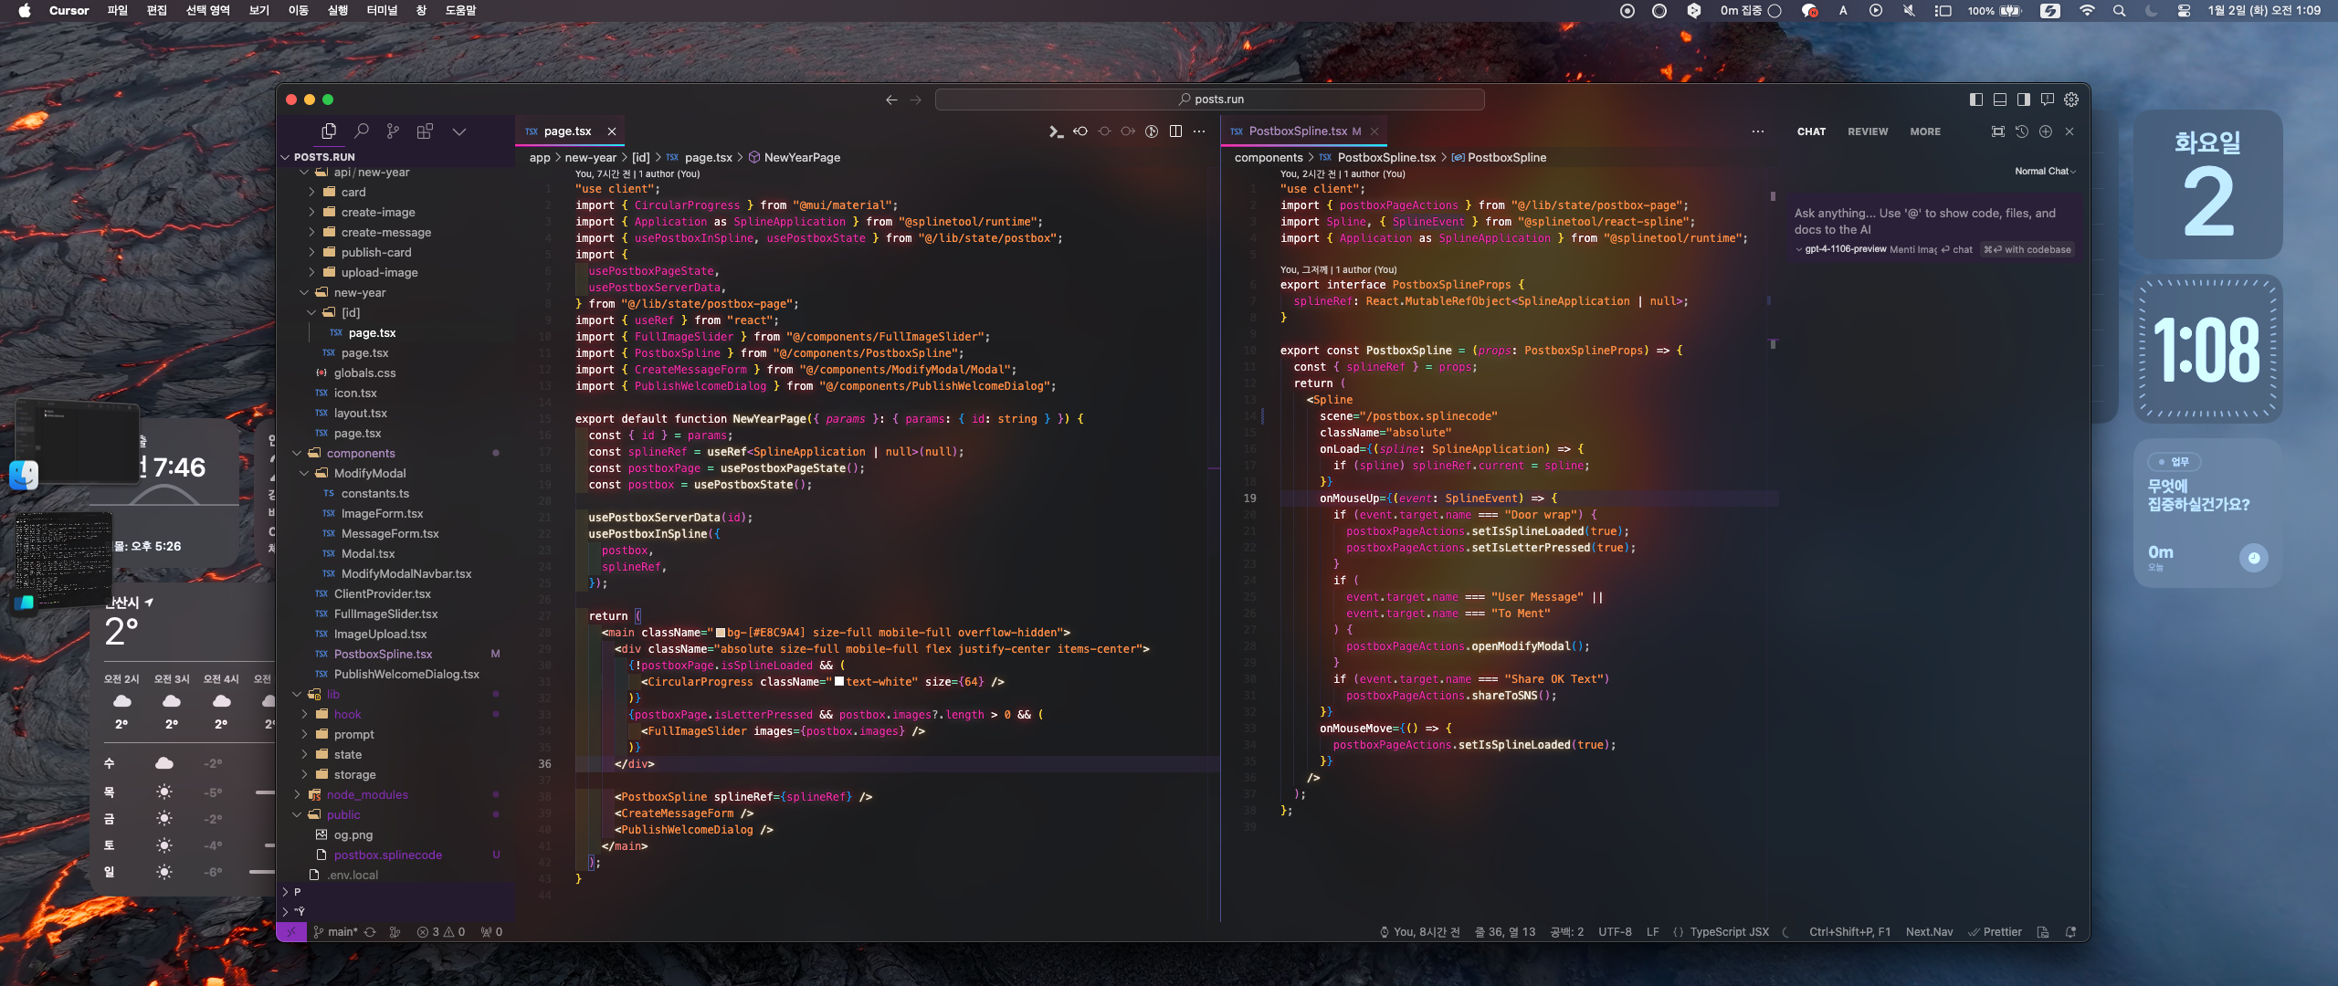Split the page.tsx editor right
Screen dimensions: 2338x986
point(1175,131)
